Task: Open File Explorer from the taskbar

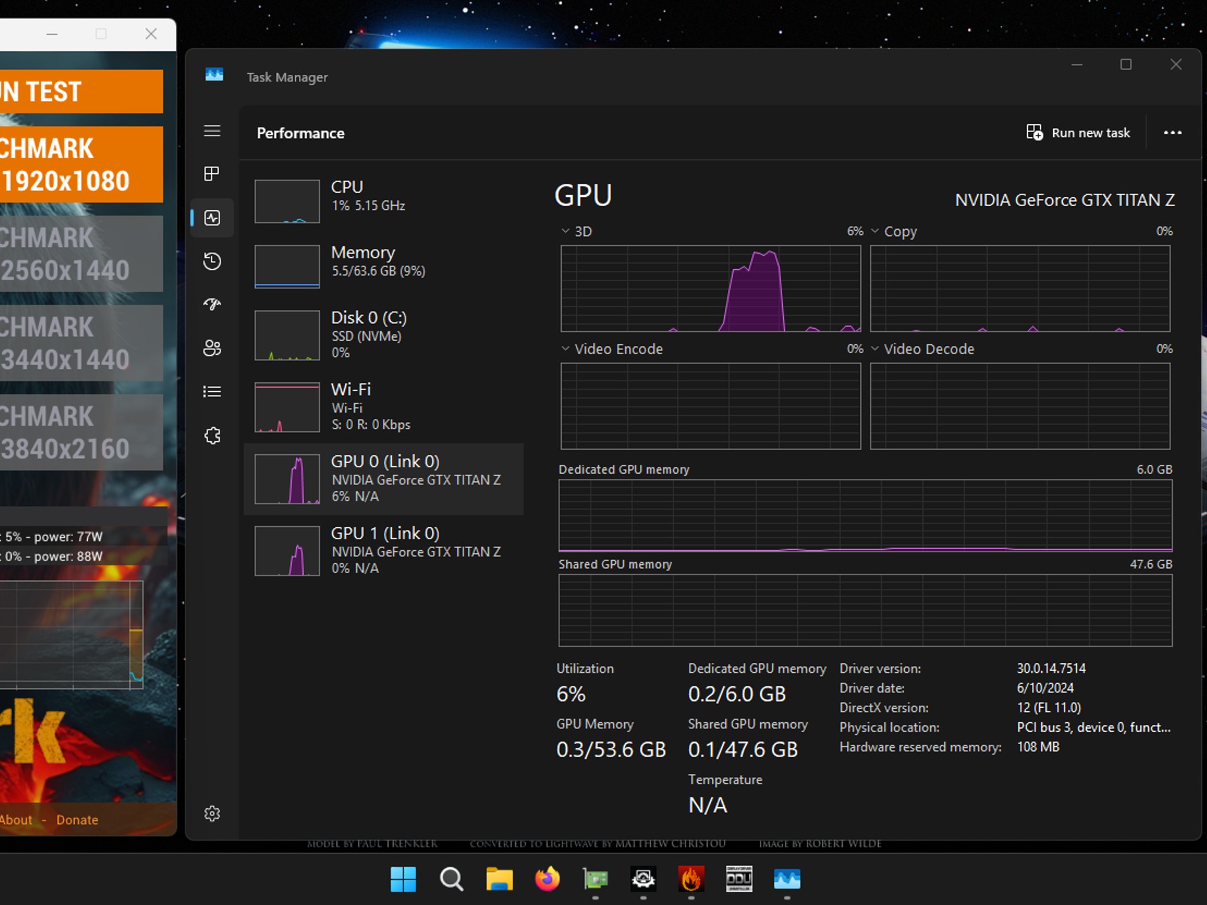Action: coord(499,879)
